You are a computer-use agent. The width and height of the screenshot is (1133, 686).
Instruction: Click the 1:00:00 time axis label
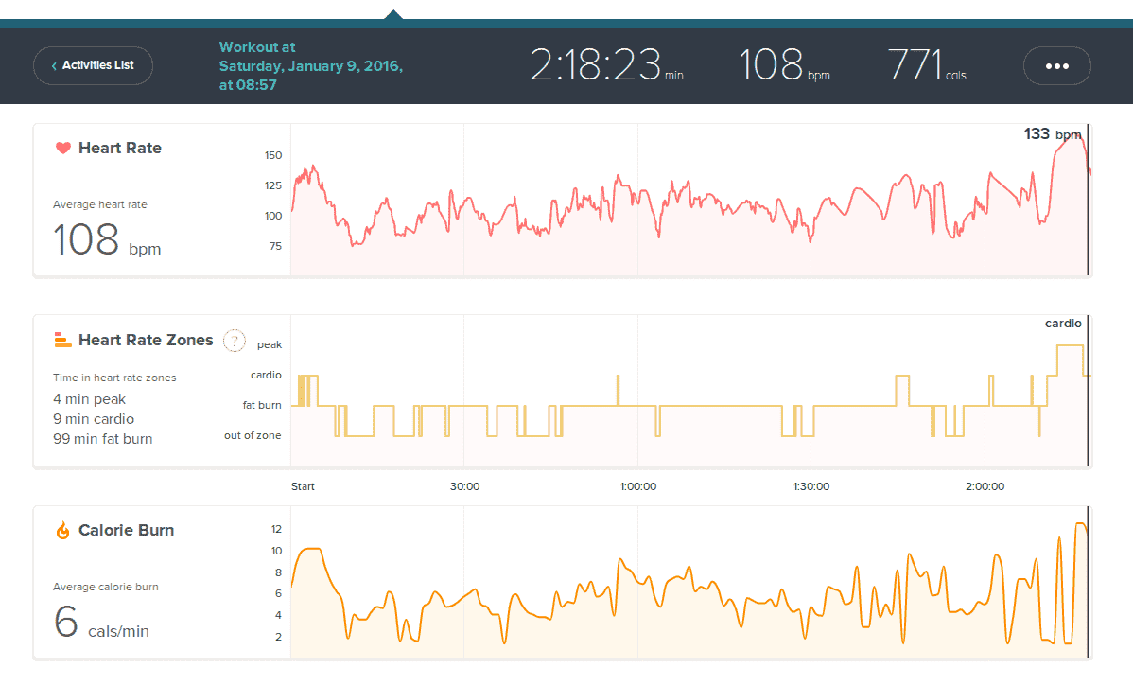click(x=638, y=486)
